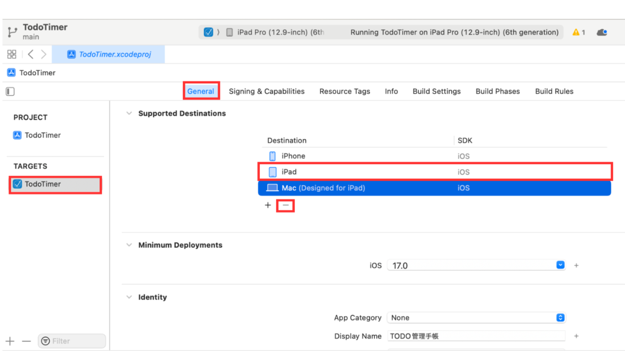Open the Resource Tags tab
This screenshot has height=351, width=625.
(x=345, y=91)
